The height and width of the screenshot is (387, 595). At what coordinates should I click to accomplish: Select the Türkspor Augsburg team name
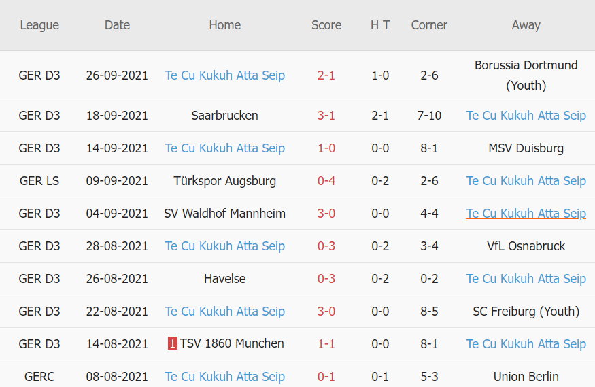coord(224,181)
